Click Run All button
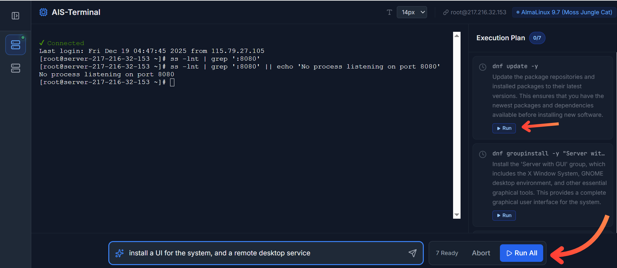The image size is (617, 268). point(521,253)
